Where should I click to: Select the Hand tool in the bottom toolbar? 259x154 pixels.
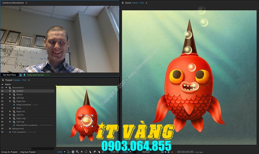click(x=73, y=152)
